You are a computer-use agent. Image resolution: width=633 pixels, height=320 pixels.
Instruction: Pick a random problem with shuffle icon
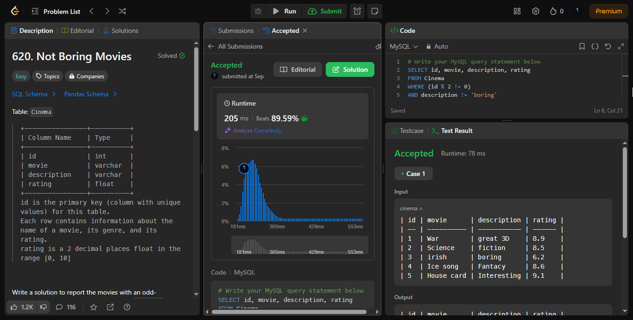(122, 11)
